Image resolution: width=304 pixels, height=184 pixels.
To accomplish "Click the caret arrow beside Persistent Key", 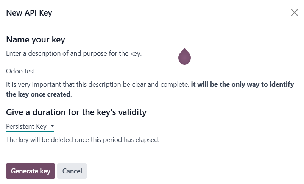I will tap(52, 126).
